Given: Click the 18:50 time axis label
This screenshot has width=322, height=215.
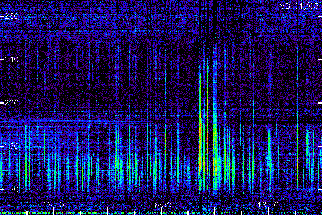Looking at the screenshot, I should (x=268, y=205).
